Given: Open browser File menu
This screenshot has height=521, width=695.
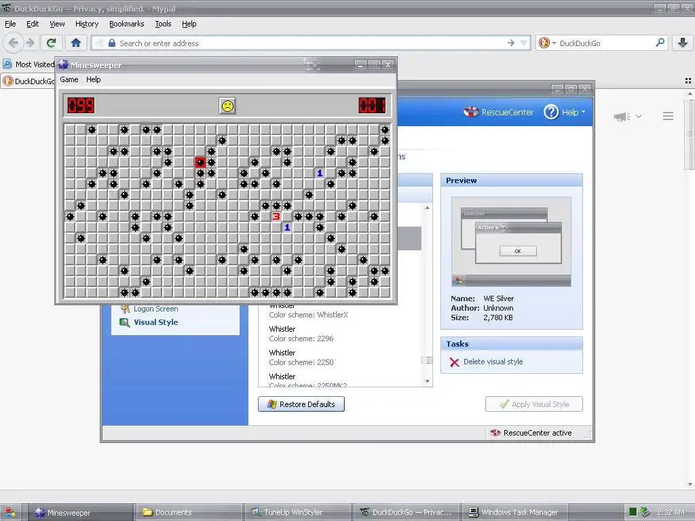Looking at the screenshot, I should click(10, 24).
